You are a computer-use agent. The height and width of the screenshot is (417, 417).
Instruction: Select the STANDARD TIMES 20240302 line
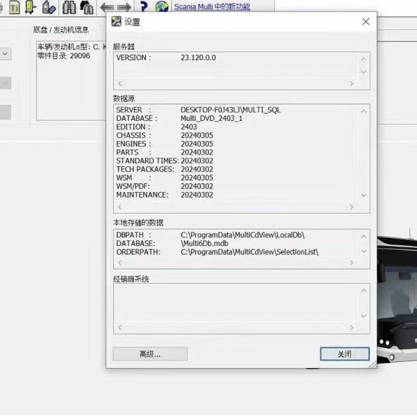165,161
